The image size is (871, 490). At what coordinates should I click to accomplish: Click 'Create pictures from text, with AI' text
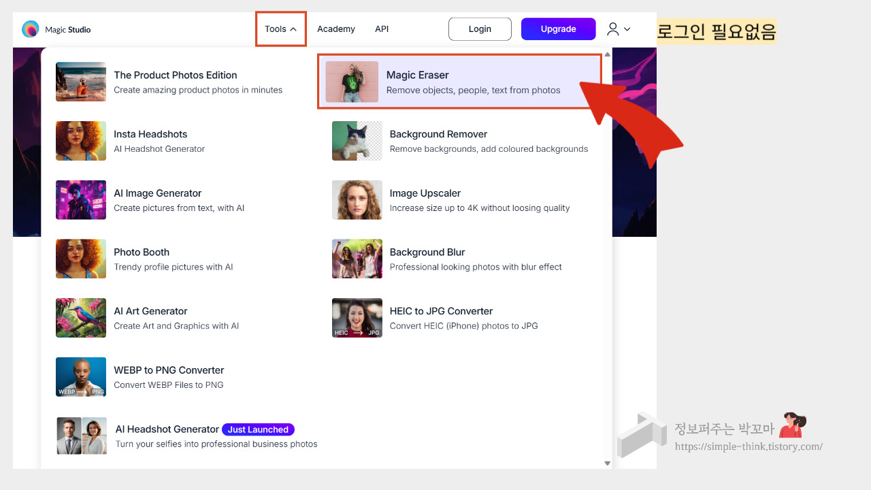click(179, 208)
